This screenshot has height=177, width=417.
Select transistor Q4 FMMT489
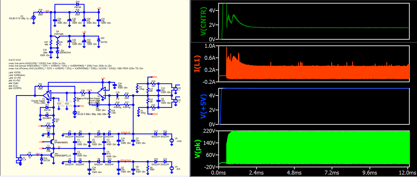point(57,38)
